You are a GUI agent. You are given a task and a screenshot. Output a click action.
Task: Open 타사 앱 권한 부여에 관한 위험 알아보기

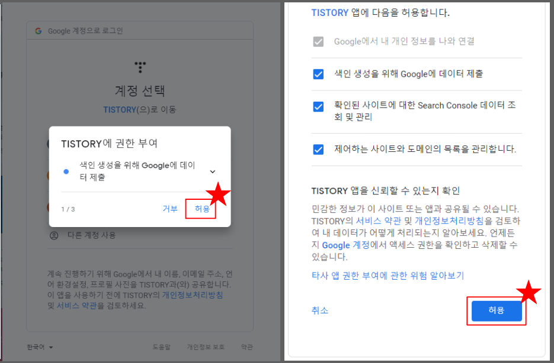click(x=388, y=276)
